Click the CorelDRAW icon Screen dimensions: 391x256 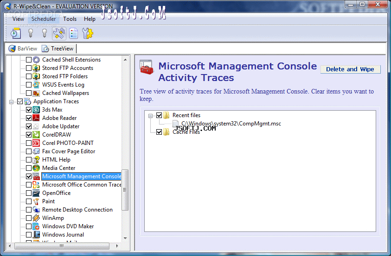36,135
